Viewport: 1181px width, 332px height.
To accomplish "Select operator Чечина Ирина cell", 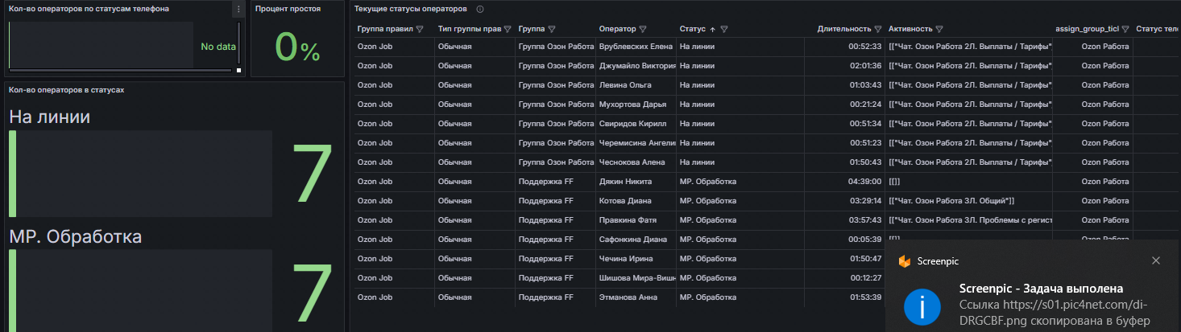I will pyautogui.click(x=636, y=259).
